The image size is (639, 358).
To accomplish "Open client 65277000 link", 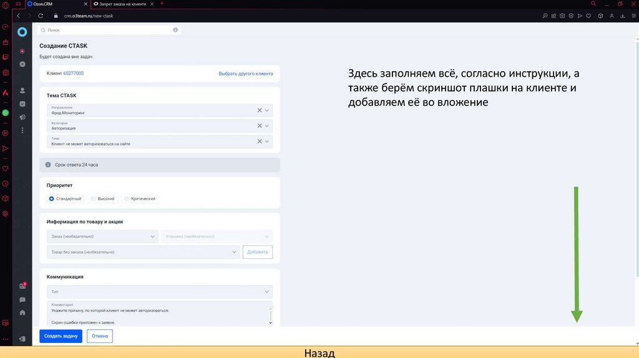I will (74, 74).
